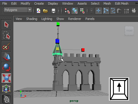Expand hidden menus with the double-arrow chevron
This screenshot has width=138, height=104.
point(137,3)
